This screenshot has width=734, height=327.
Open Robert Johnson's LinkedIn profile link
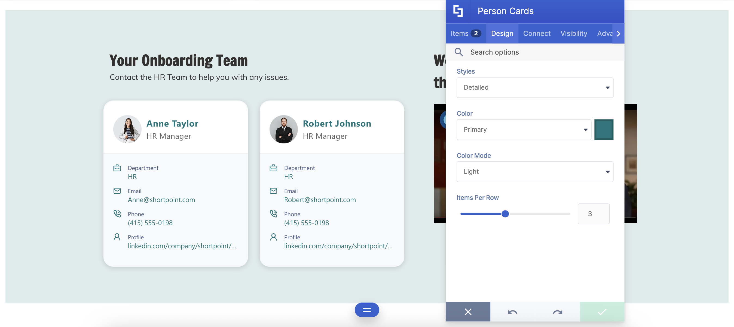(x=338, y=246)
